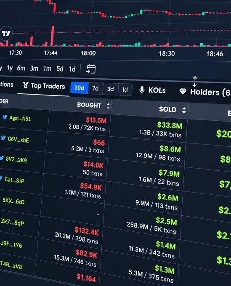231x286 pixels.
Task: Click the $82.9K bought value
Action: coord(87,254)
